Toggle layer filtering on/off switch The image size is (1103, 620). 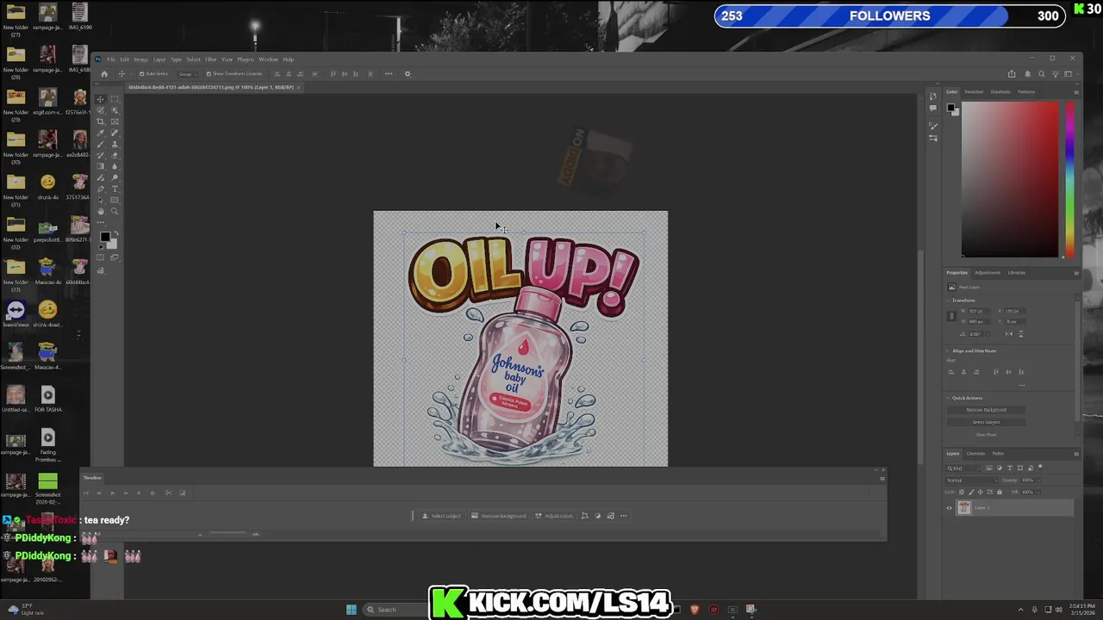pyautogui.click(x=1040, y=467)
